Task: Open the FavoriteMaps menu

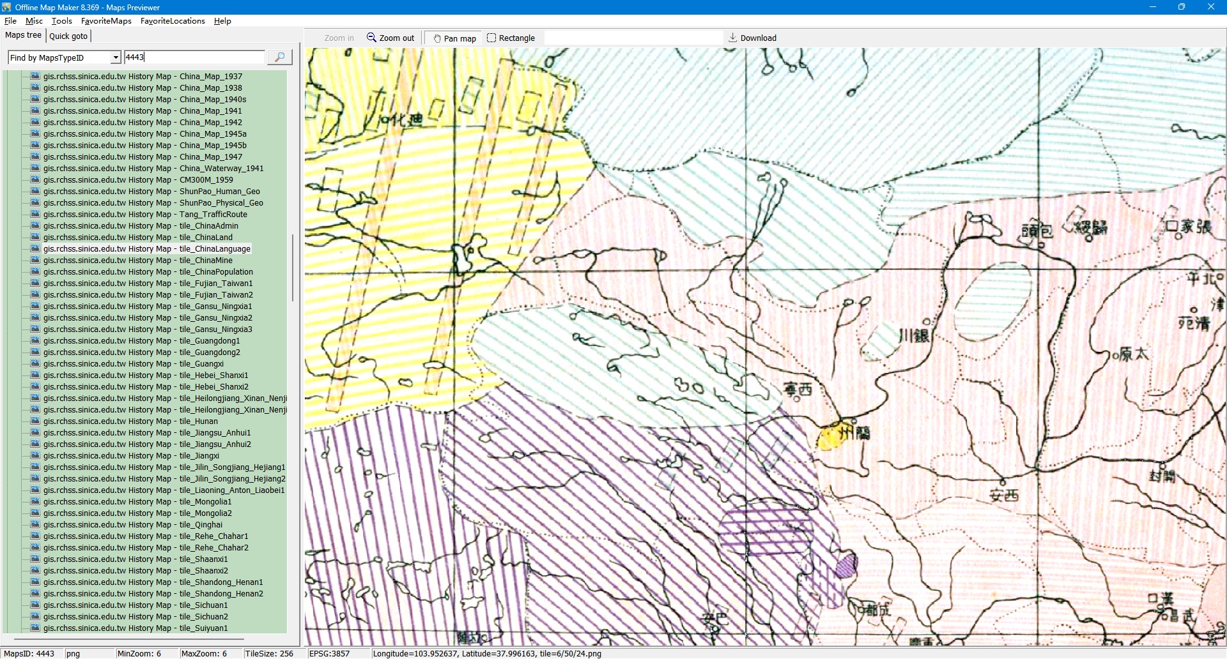Action: tap(106, 21)
